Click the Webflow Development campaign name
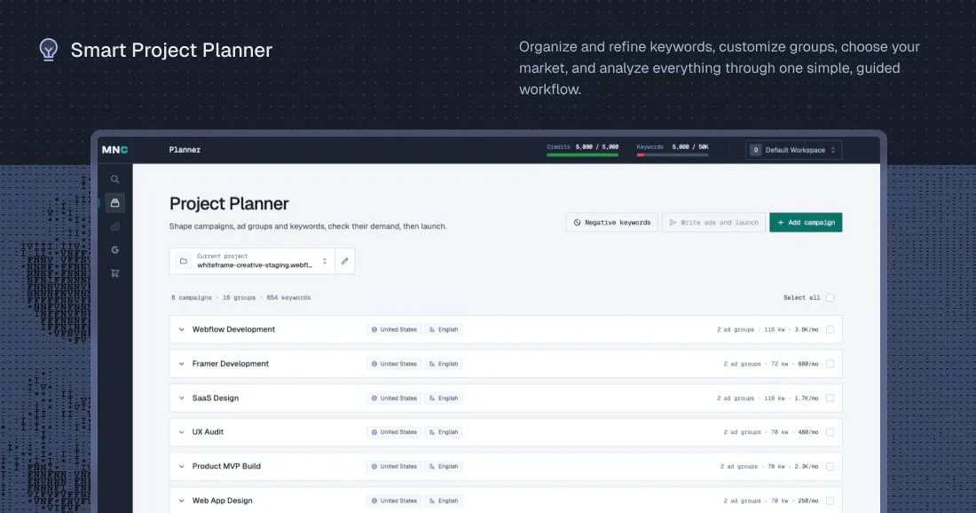This screenshot has width=976, height=513. (x=233, y=329)
